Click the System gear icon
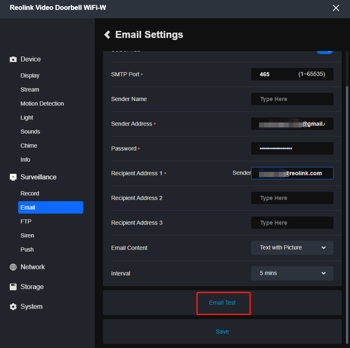 pyautogui.click(x=13, y=306)
